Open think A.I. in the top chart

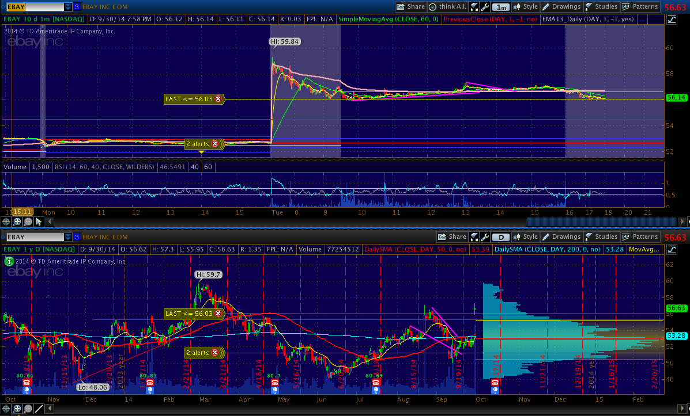(447, 7)
